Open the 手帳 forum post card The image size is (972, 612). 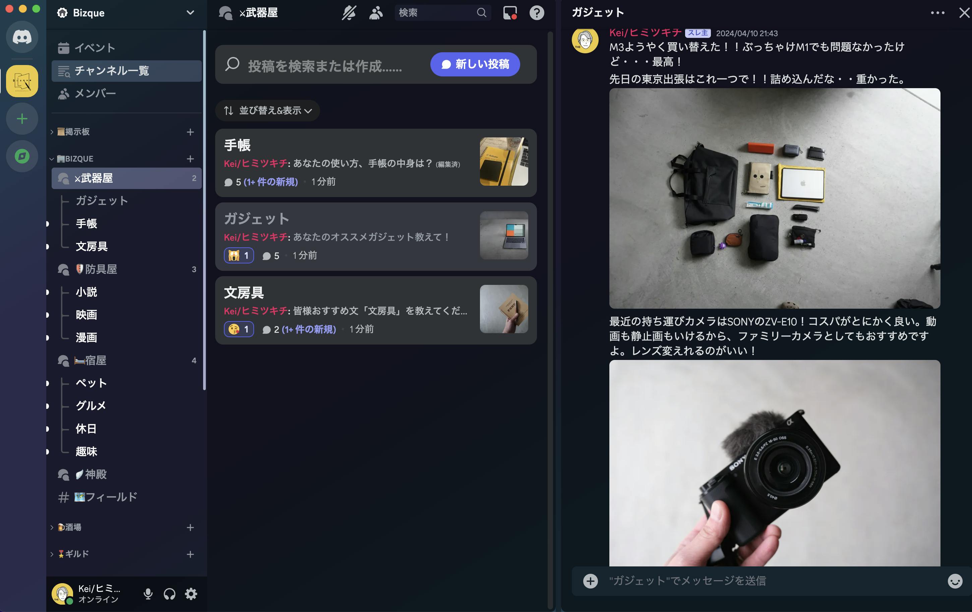point(376,163)
